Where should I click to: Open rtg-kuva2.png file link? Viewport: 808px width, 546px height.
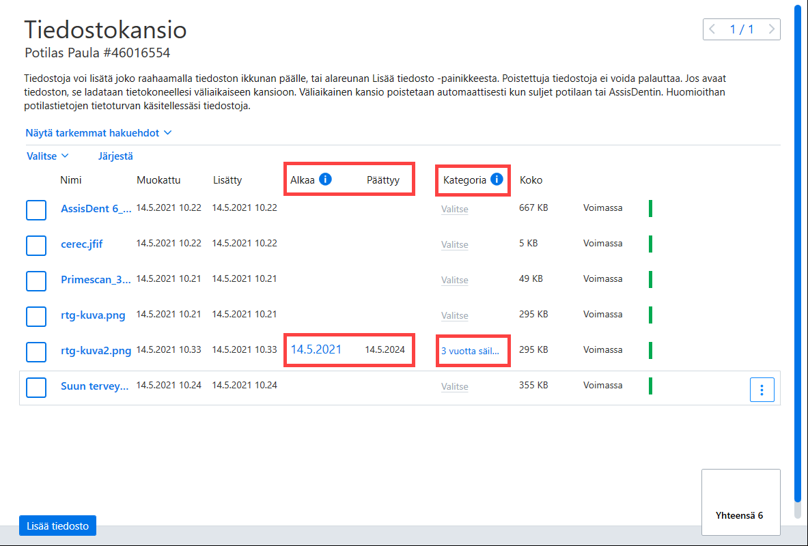[x=96, y=351]
